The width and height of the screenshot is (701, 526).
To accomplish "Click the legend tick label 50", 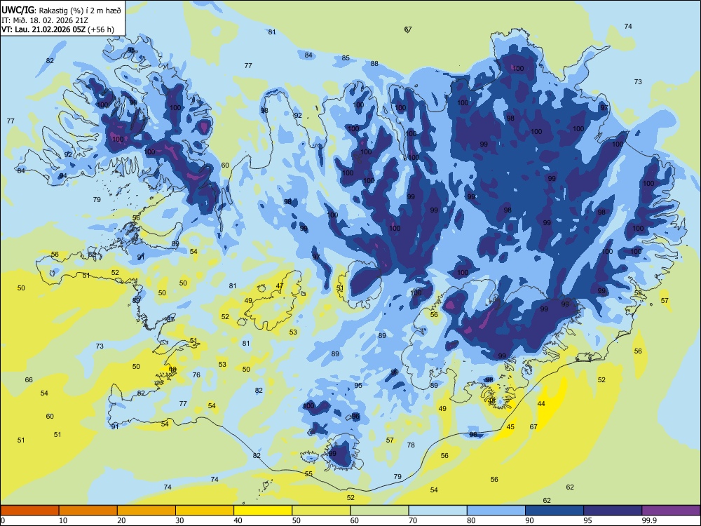I will point(297,520).
